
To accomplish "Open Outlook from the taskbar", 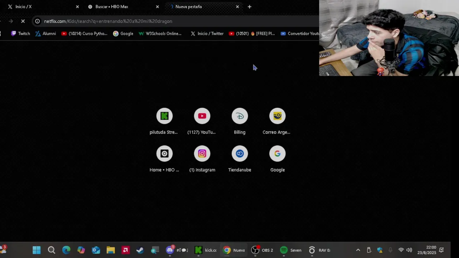I will tap(96, 250).
